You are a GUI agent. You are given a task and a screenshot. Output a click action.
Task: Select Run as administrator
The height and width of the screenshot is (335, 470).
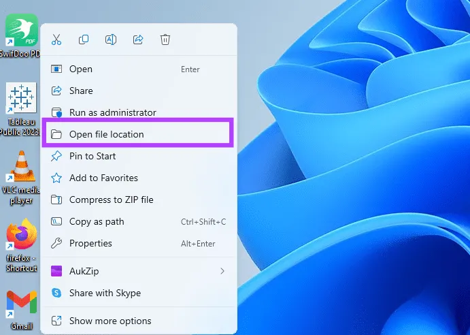[112, 112]
